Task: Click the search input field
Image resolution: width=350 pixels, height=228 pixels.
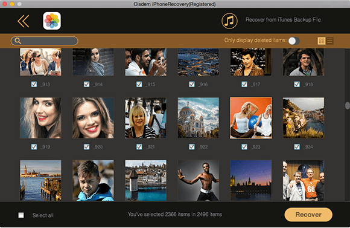Action: tap(45, 41)
